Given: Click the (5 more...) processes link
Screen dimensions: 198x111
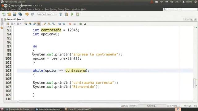Looking at the screenshot, I should [175, 106].
